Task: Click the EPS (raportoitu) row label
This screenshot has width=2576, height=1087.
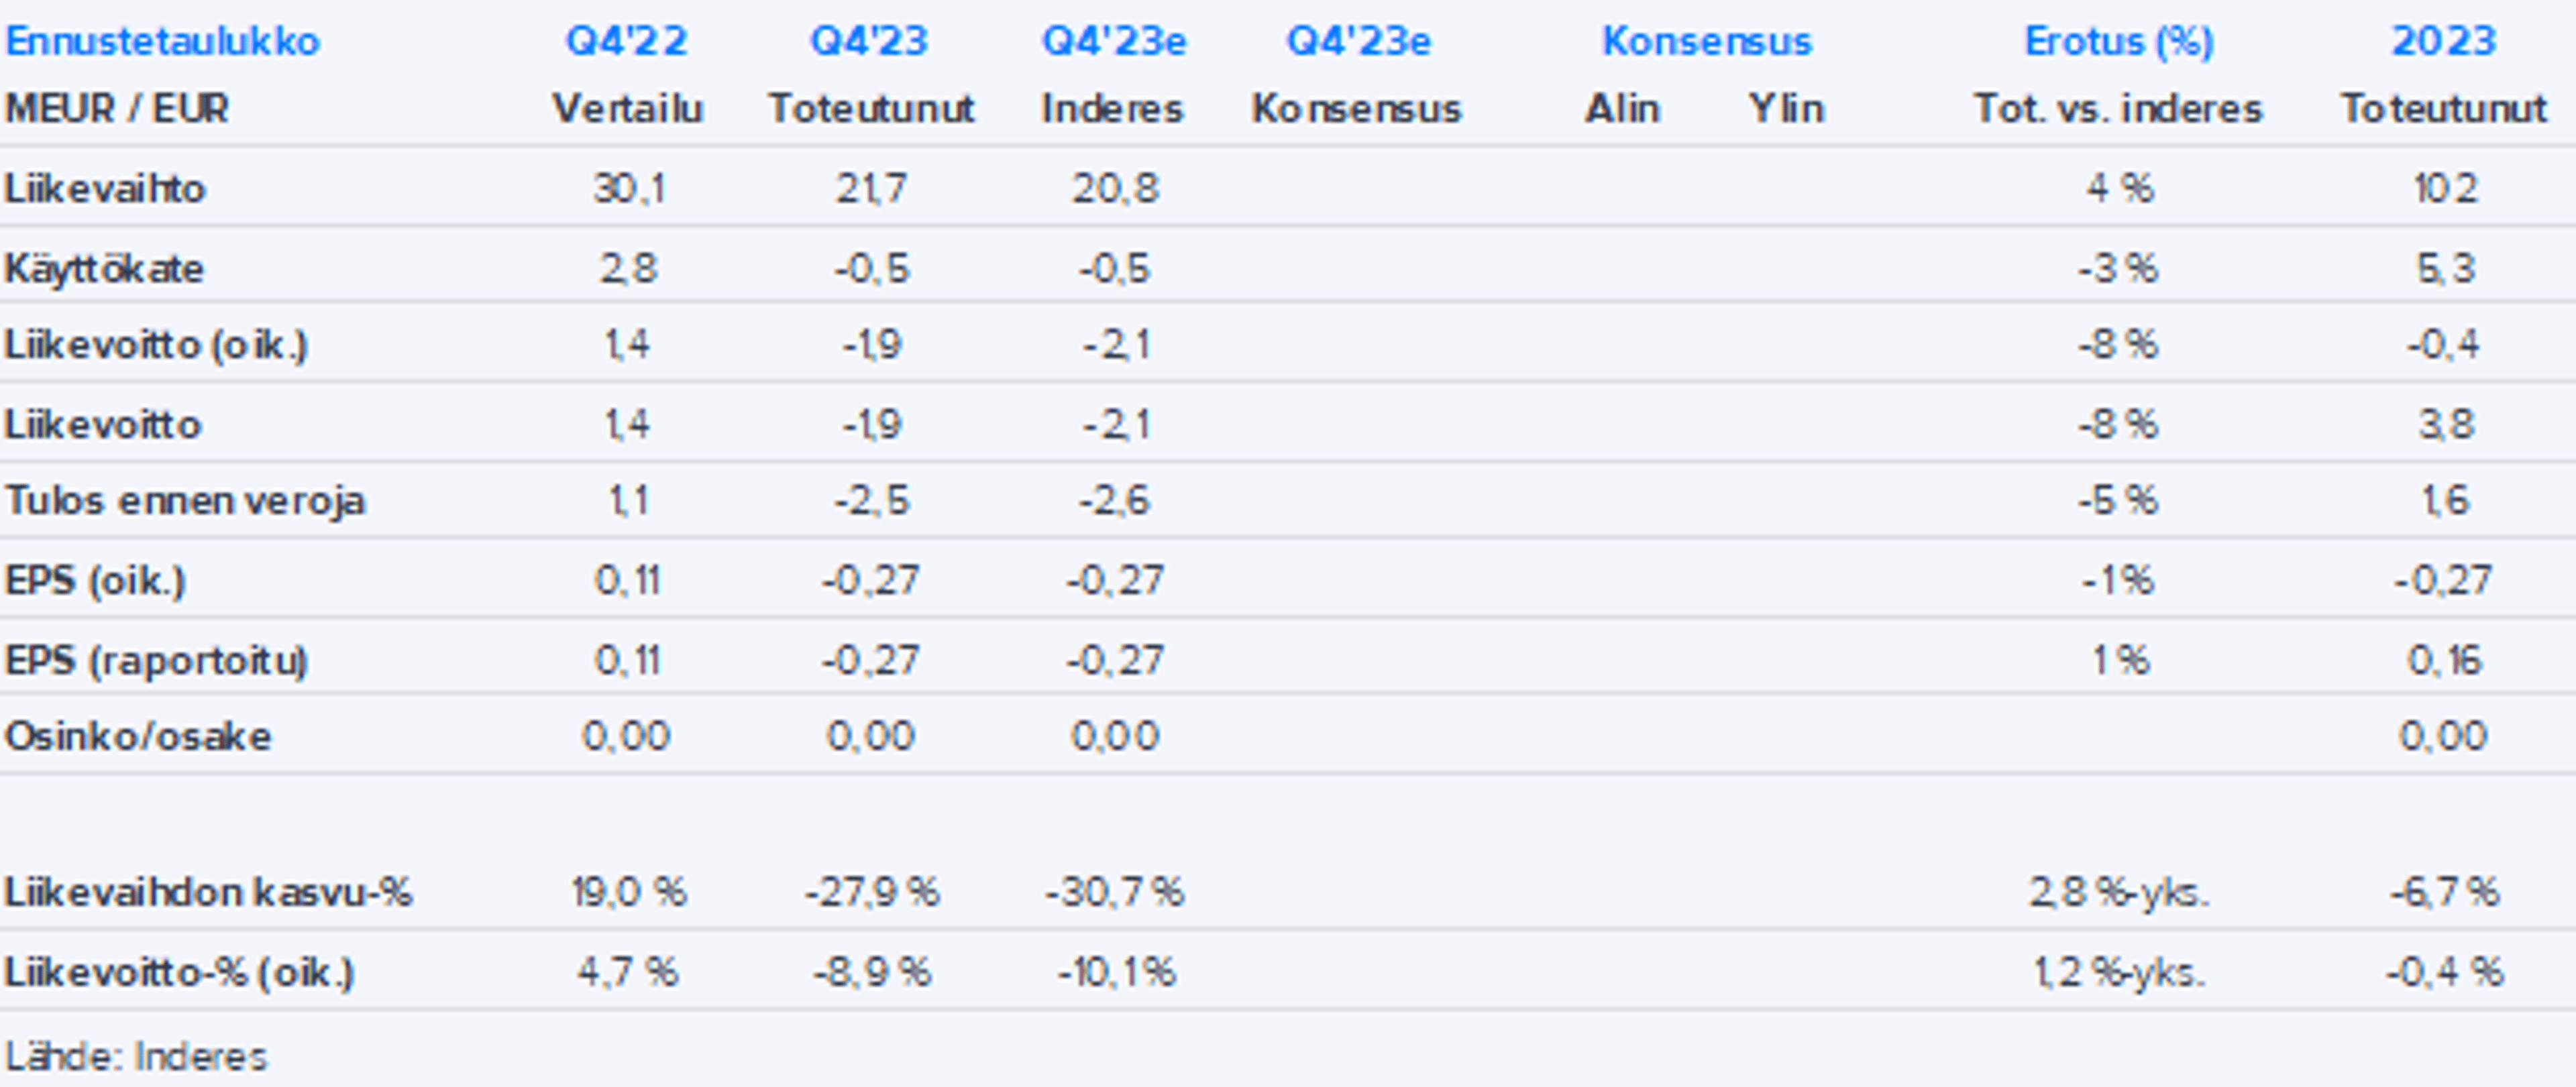Action: point(156,661)
